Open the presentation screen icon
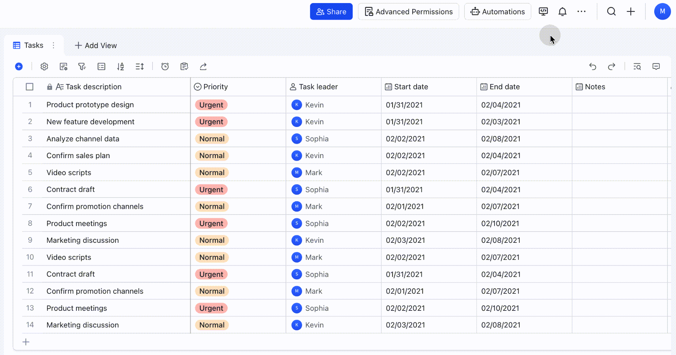Viewport: 676px width, 355px height. click(543, 12)
